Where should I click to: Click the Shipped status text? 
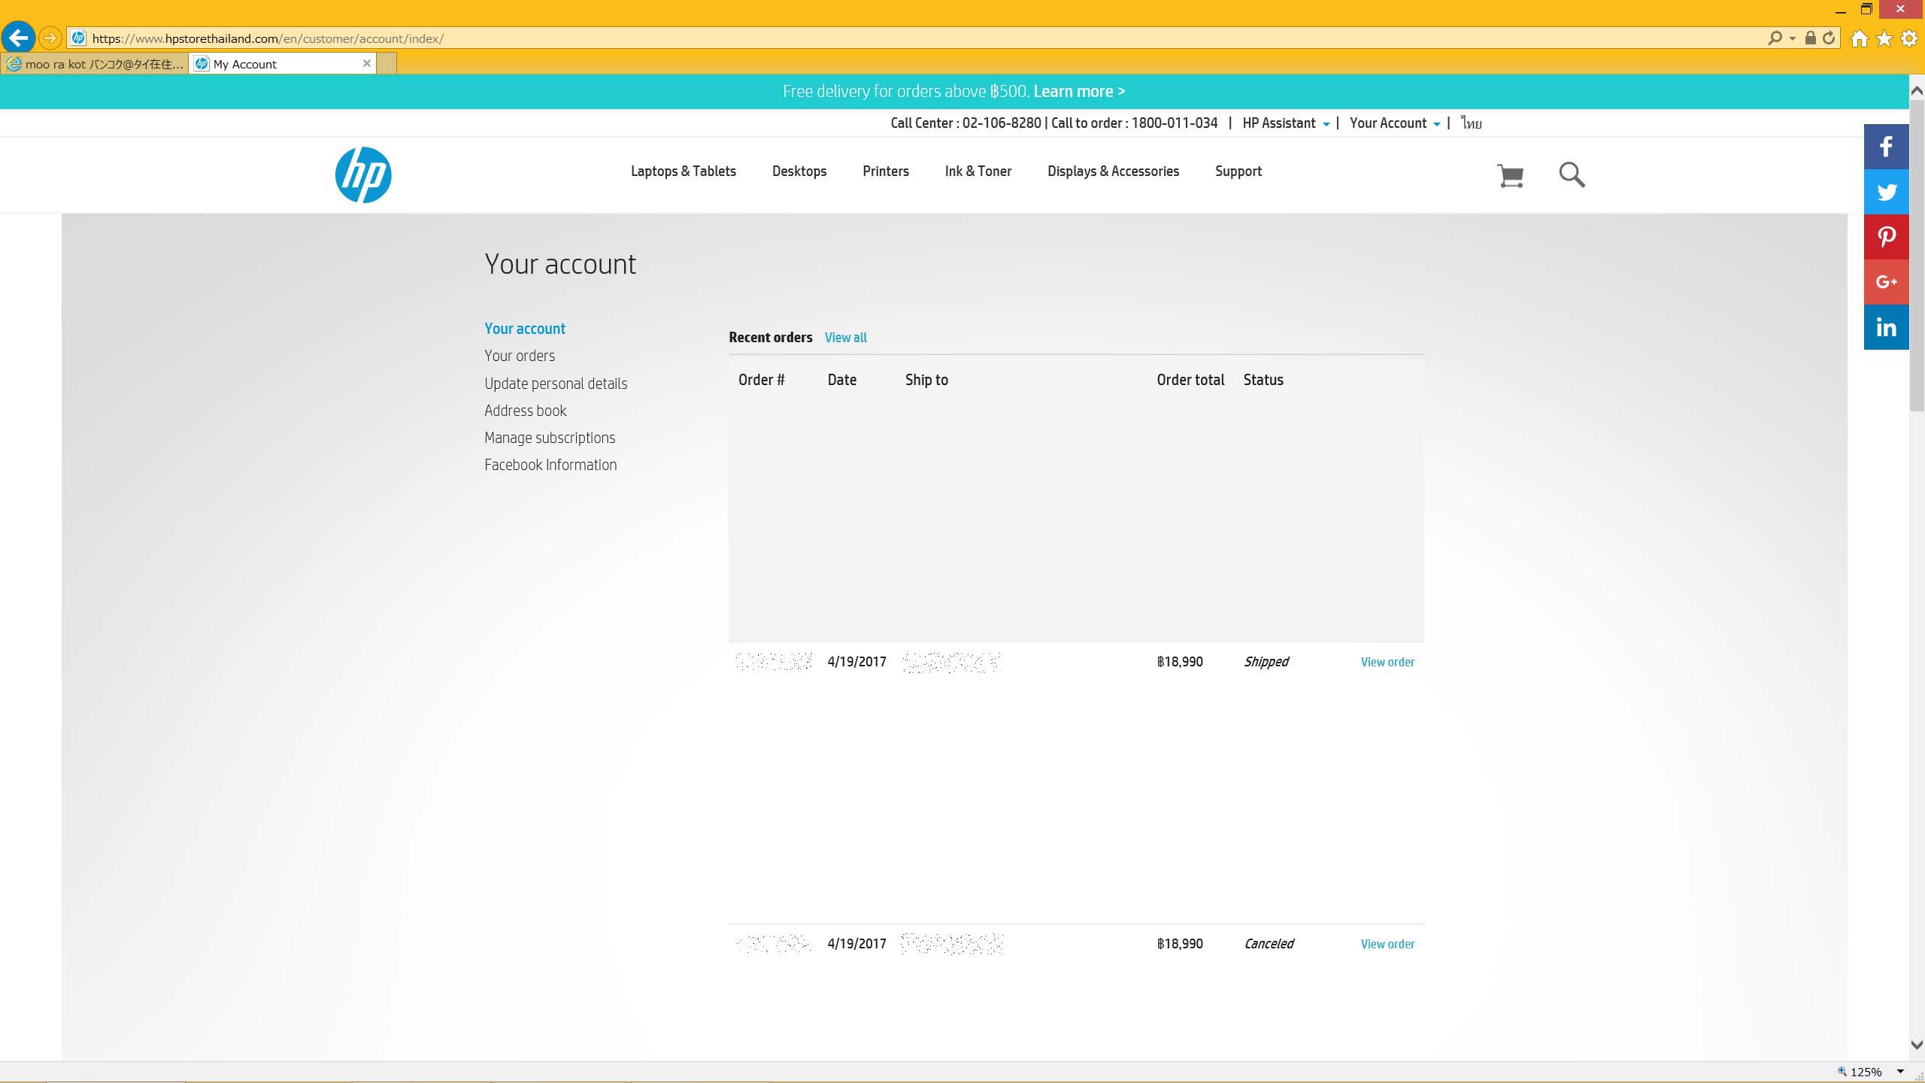pos(1266,662)
